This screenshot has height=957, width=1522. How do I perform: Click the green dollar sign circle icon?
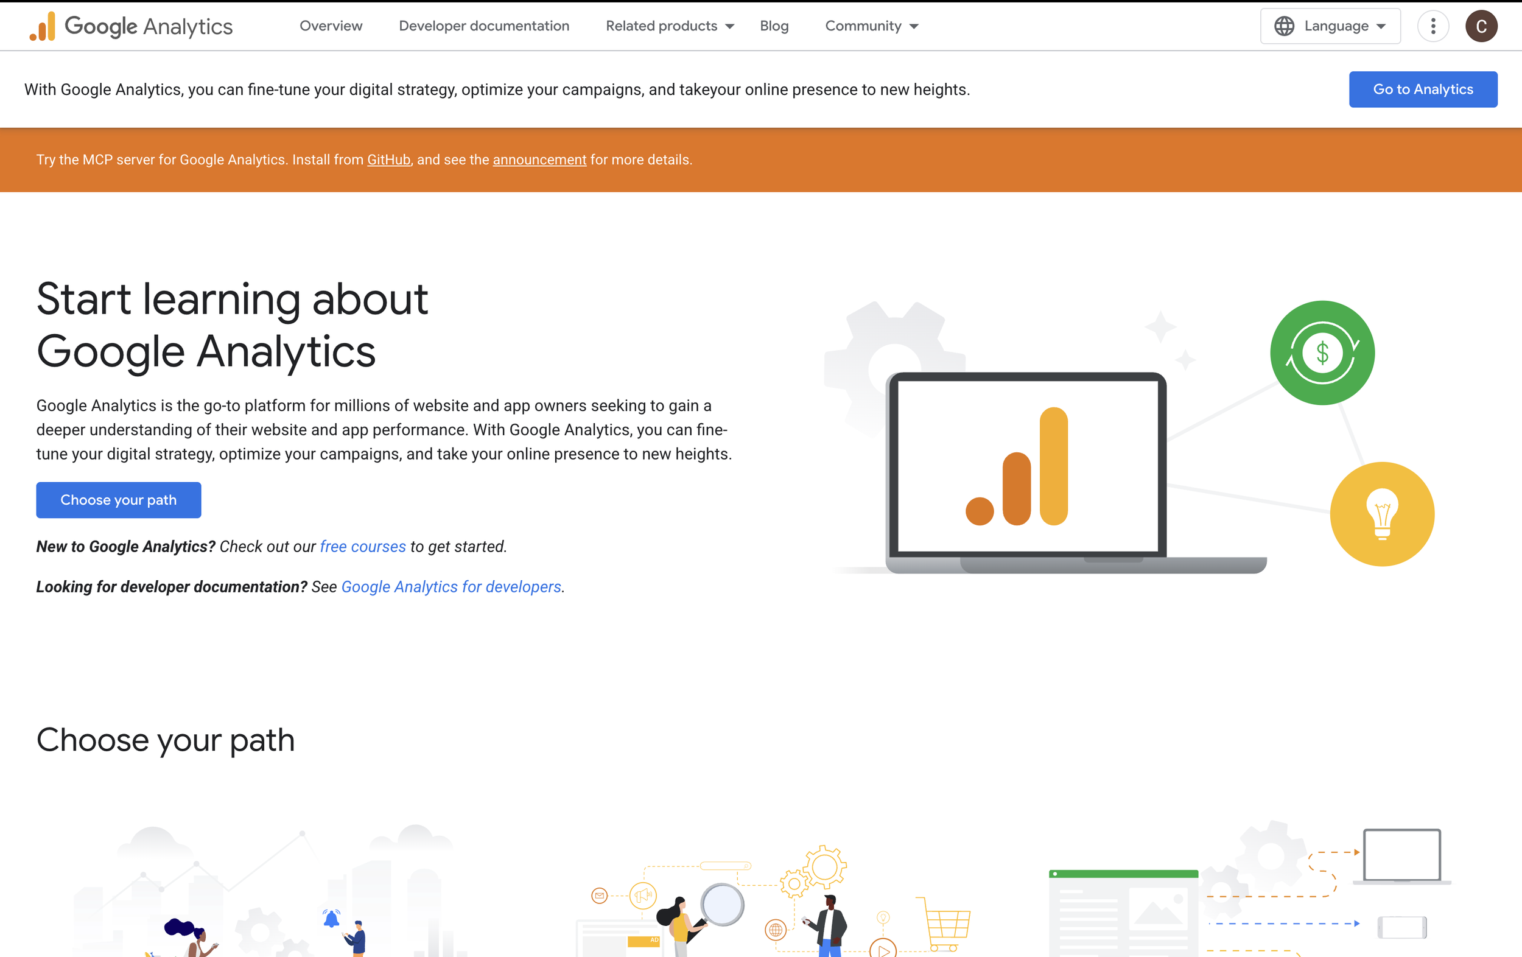click(x=1322, y=352)
